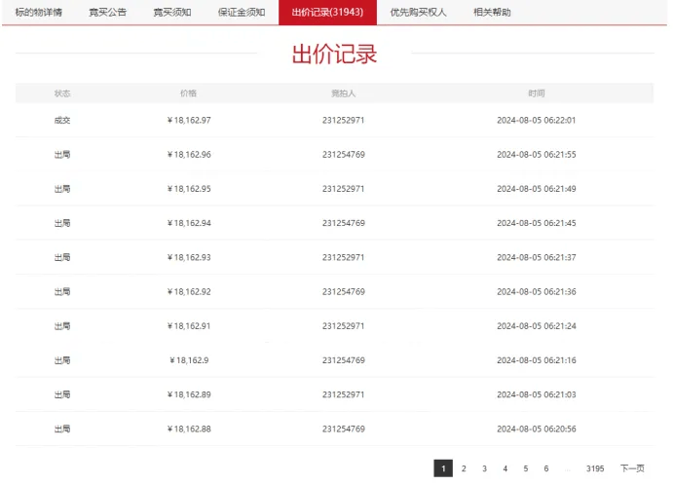Screen dimensions: 674x485
Task: Click the 下一页 next page link
Action: point(632,468)
